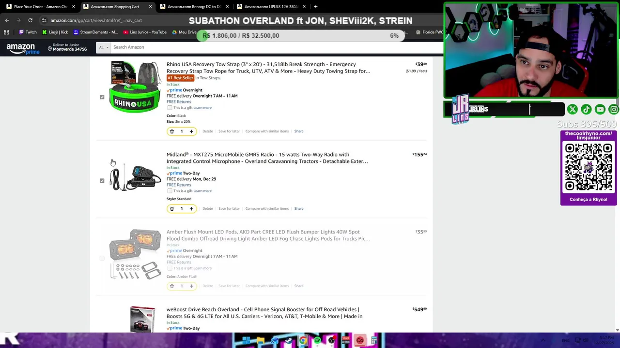Click trash icon for Amber LED Pods
Image resolution: width=620 pixels, height=348 pixels.
pyautogui.click(x=171, y=286)
